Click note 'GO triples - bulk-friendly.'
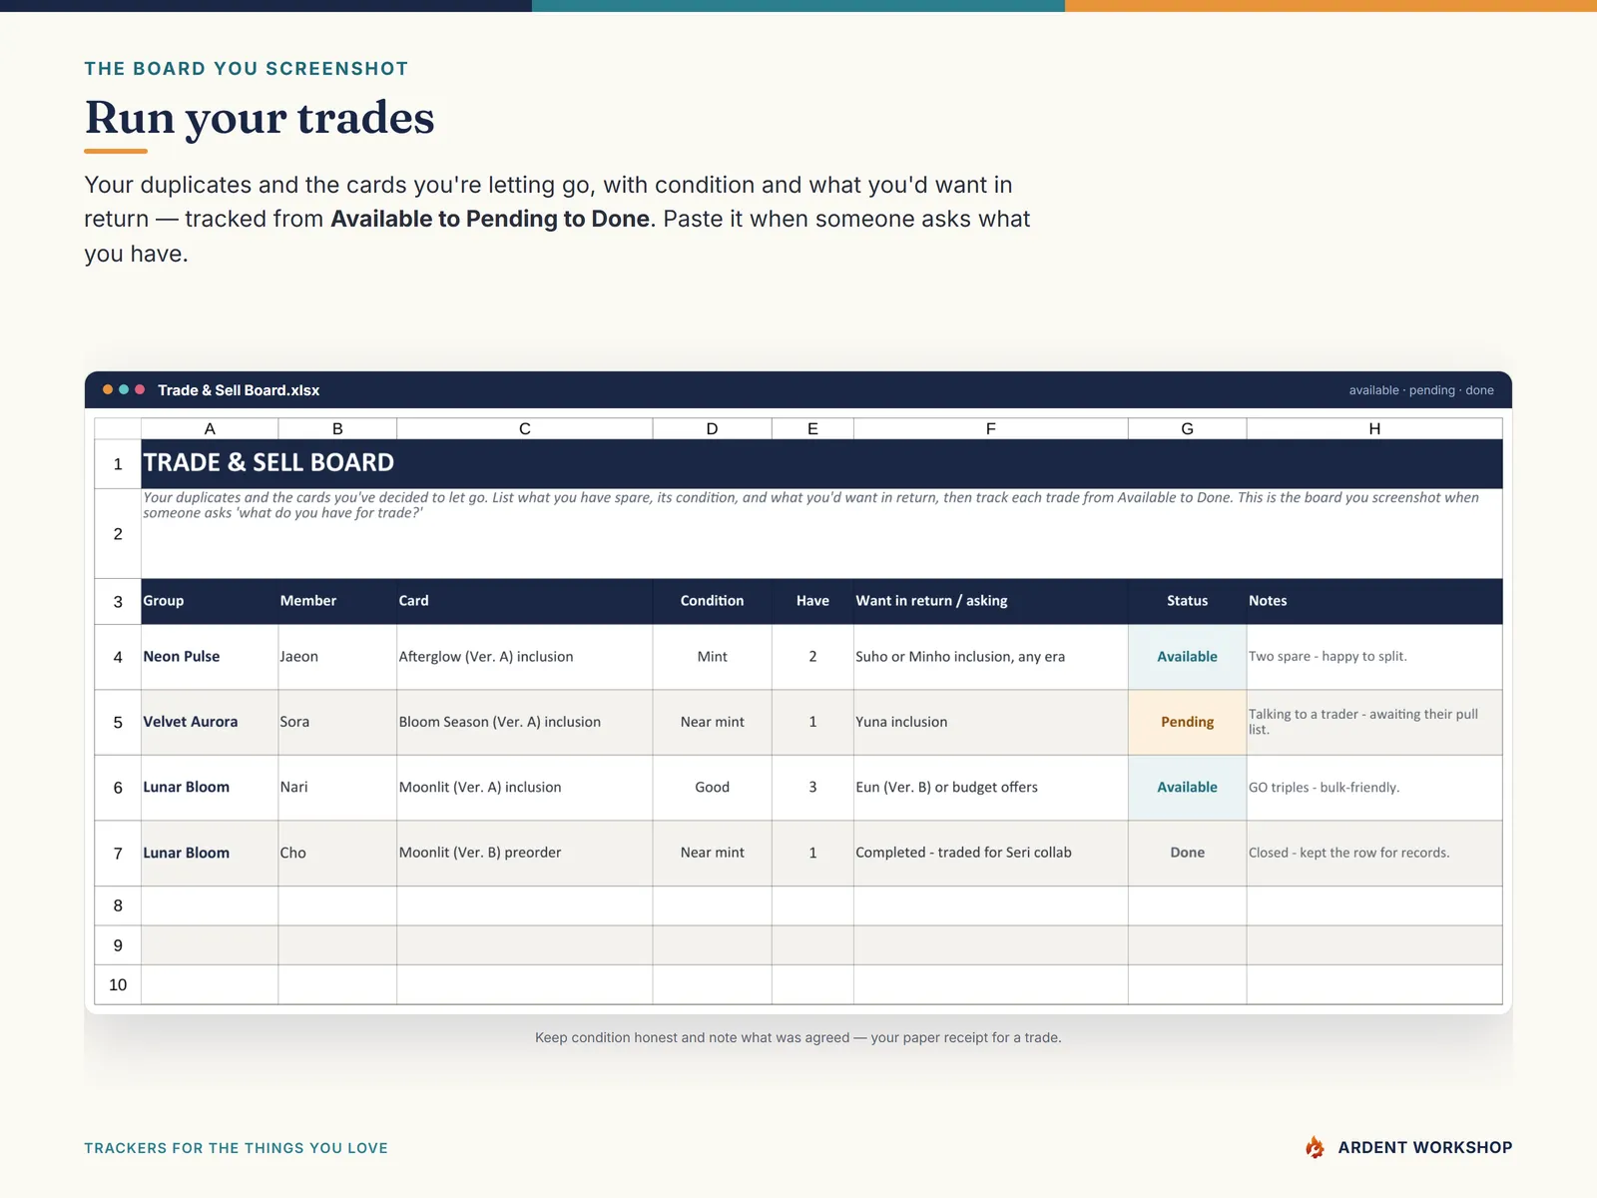 1374,788
